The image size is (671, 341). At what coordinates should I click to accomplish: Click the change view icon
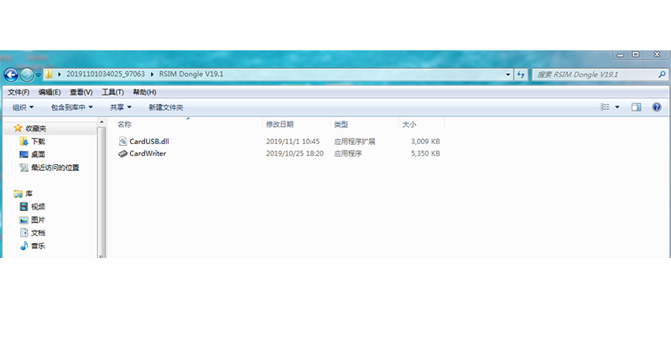pos(605,107)
